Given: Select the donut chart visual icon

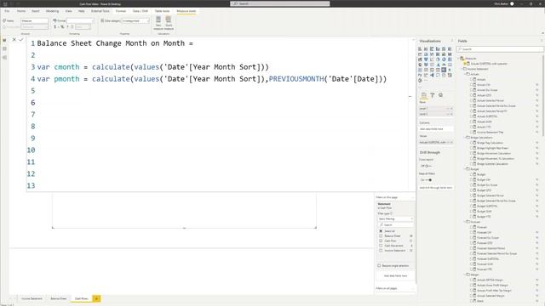Looking at the screenshot, I should [x=444, y=59].
